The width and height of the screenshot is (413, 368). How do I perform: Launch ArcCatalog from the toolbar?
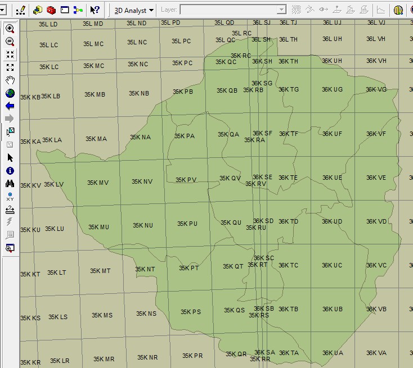[38, 10]
